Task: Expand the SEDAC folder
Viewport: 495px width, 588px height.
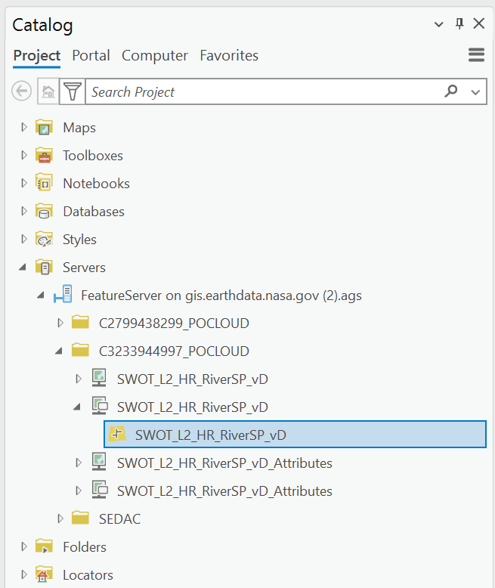Action: click(x=60, y=518)
